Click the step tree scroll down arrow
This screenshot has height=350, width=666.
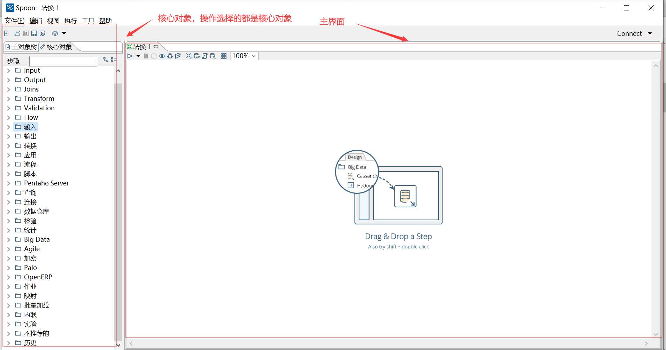[x=118, y=345]
